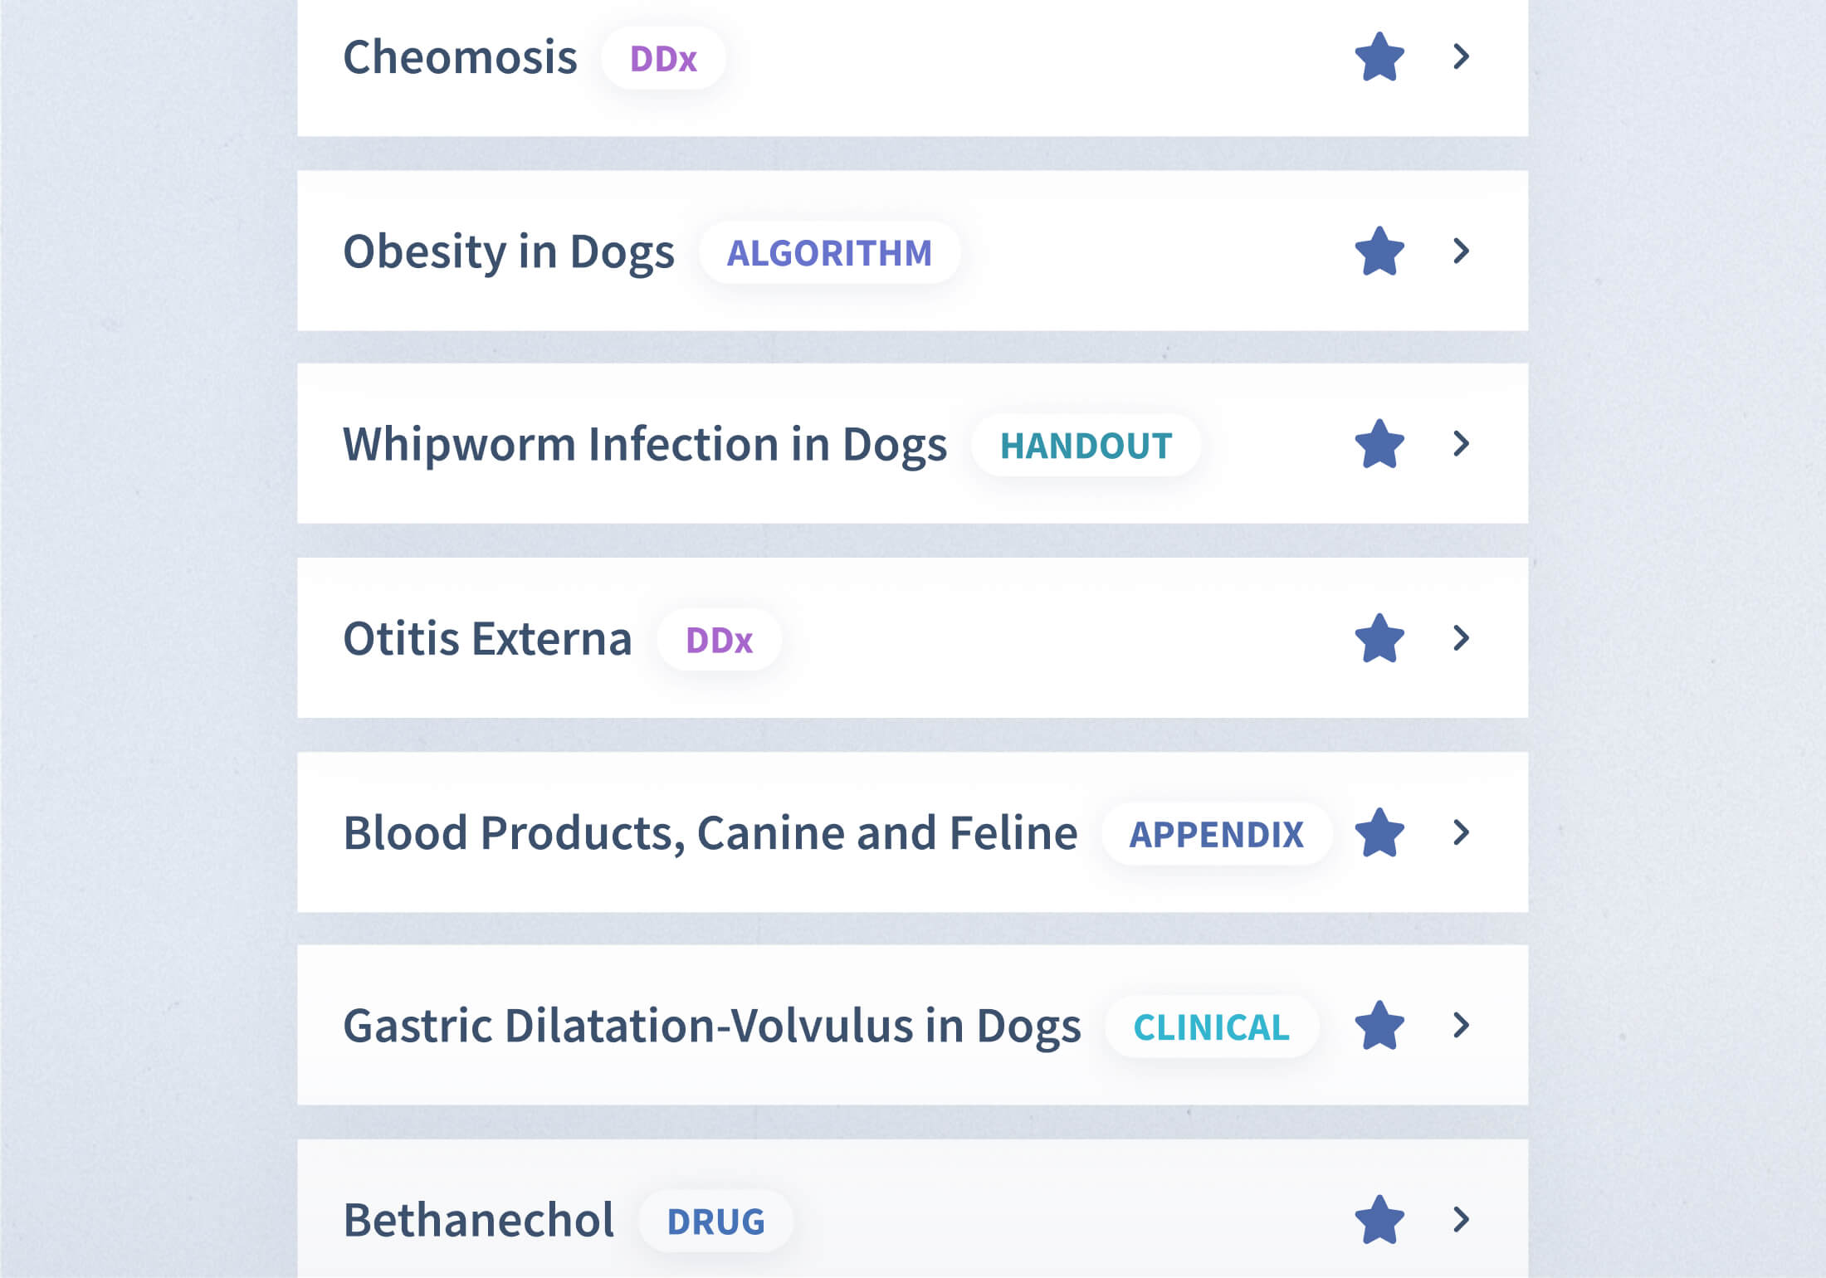
Task: Click the arrow on Blood Products row
Action: [1462, 832]
